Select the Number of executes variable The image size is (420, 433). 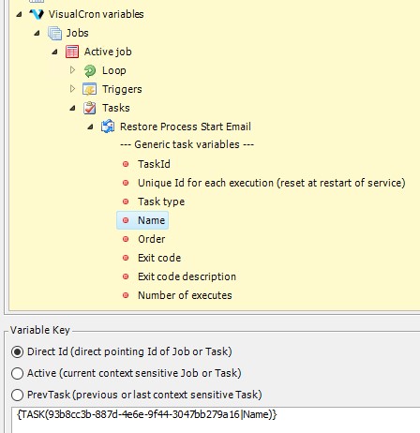coord(185,295)
